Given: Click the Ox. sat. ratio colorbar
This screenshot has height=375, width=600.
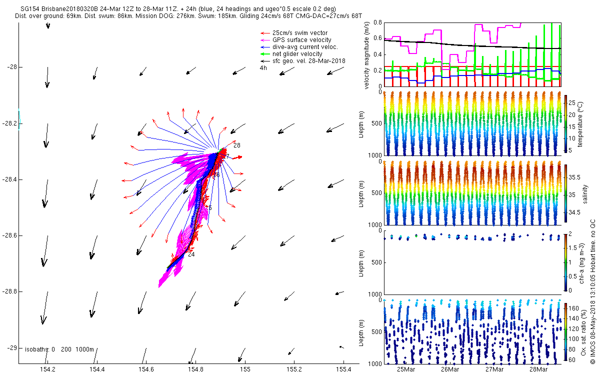Looking at the screenshot, I should (566, 331).
